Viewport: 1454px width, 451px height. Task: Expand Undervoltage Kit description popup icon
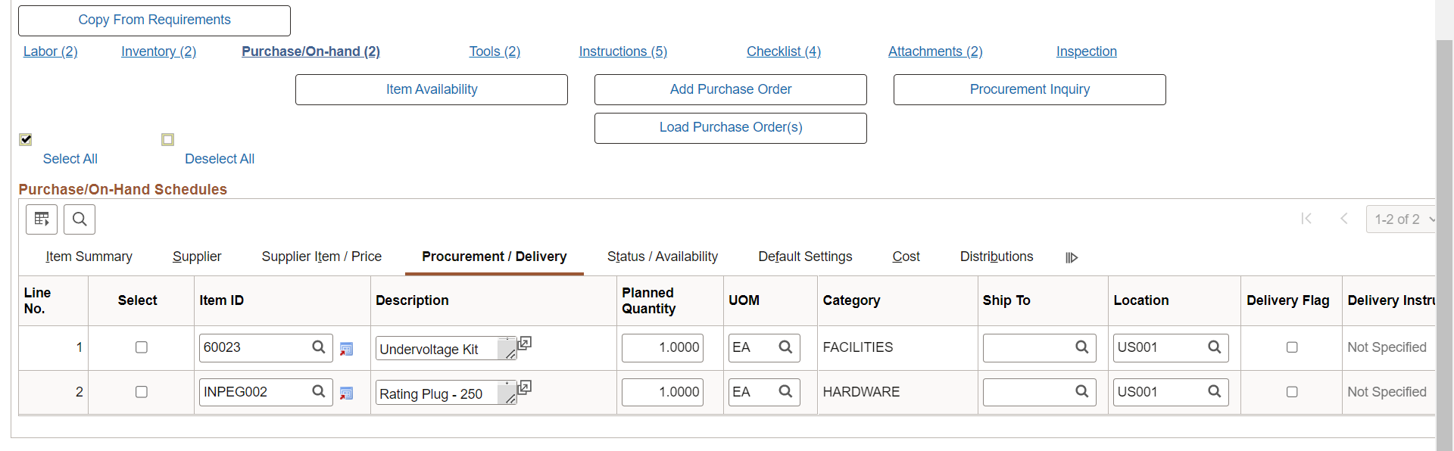point(524,343)
